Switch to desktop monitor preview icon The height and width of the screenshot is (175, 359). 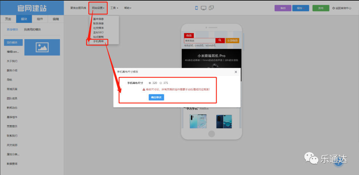[x=203, y=8]
